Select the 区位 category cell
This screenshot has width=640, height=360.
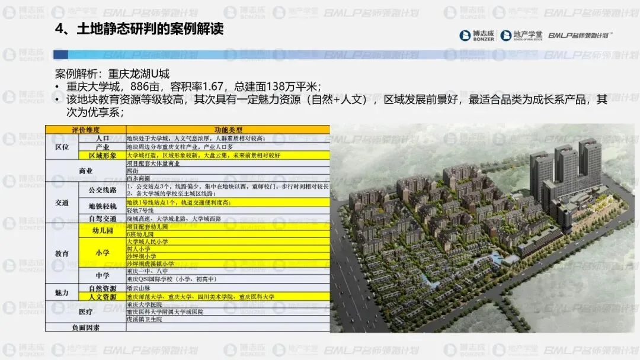tap(62, 147)
